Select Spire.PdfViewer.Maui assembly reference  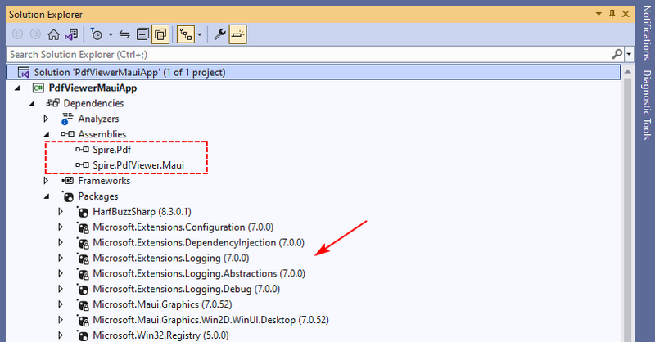coord(138,165)
